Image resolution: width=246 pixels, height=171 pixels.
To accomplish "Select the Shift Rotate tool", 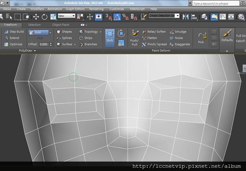I will coord(121,33).
